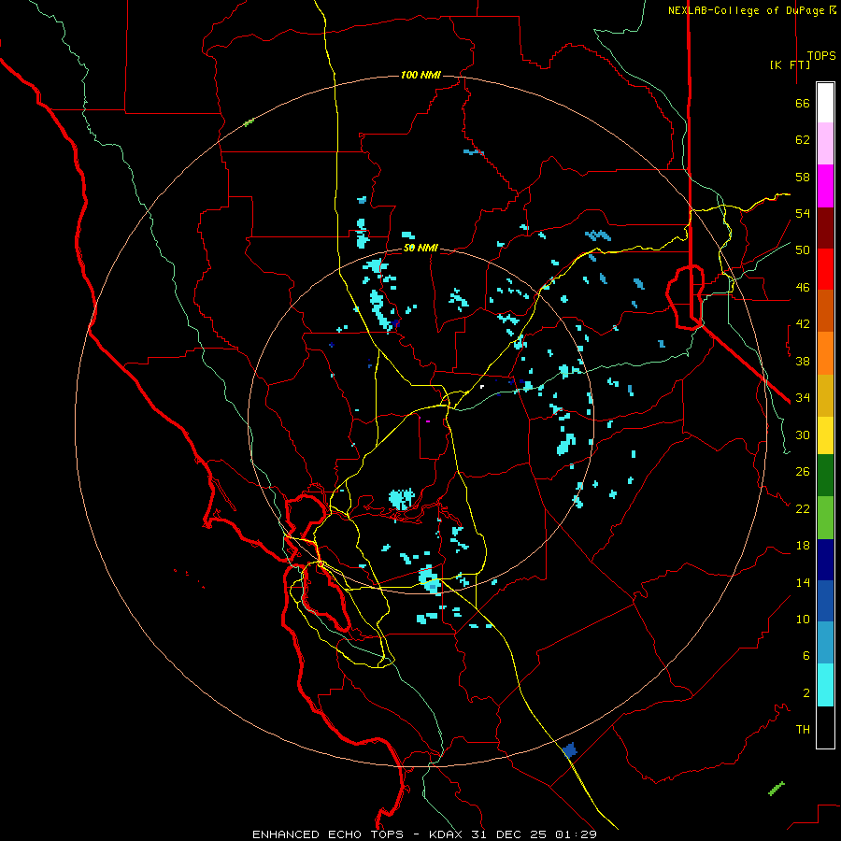Click the tiny white echo pixel near the map center
841x841 pixels.
click(x=482, y=386)
